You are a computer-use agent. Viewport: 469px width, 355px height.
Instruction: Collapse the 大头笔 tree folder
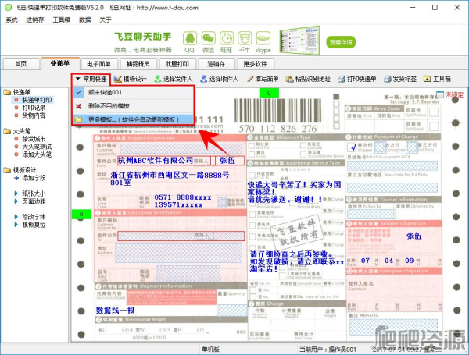point(7,131)
